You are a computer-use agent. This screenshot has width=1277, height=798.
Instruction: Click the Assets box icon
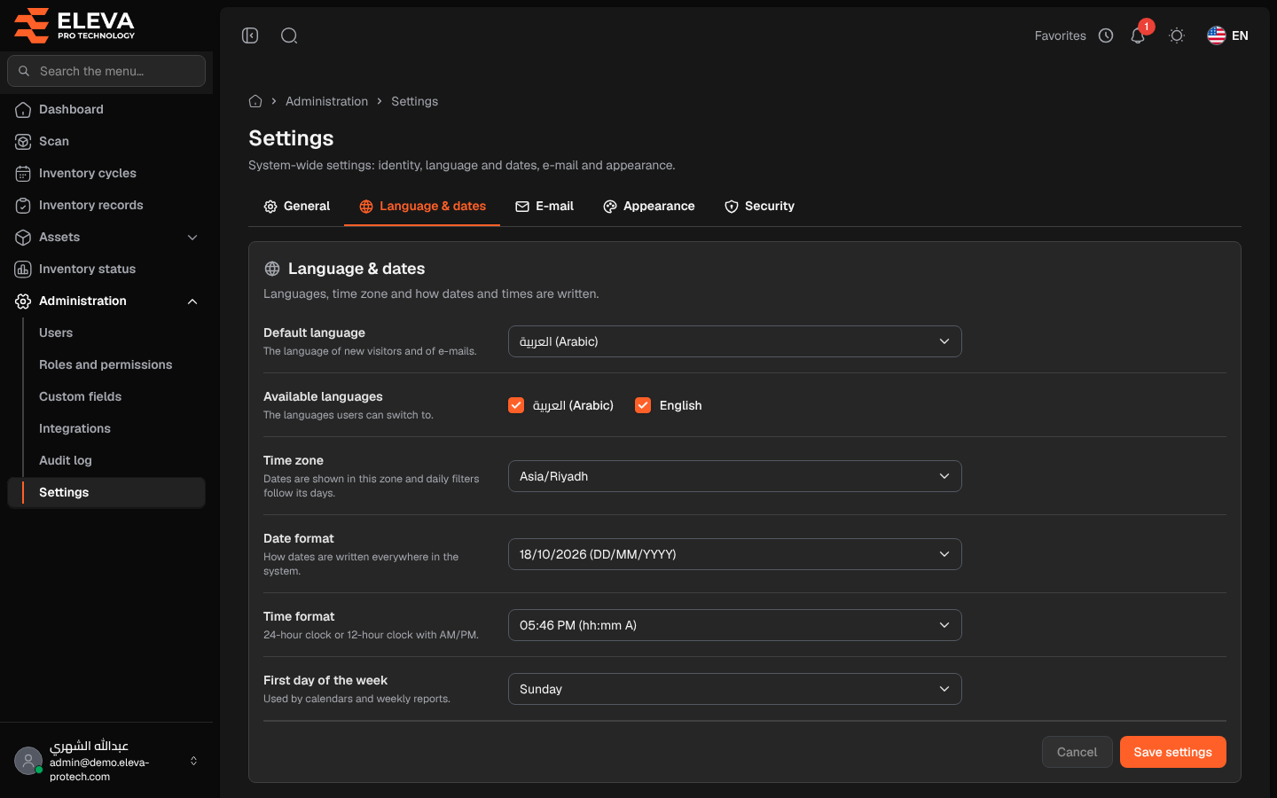tap(23, 237)
